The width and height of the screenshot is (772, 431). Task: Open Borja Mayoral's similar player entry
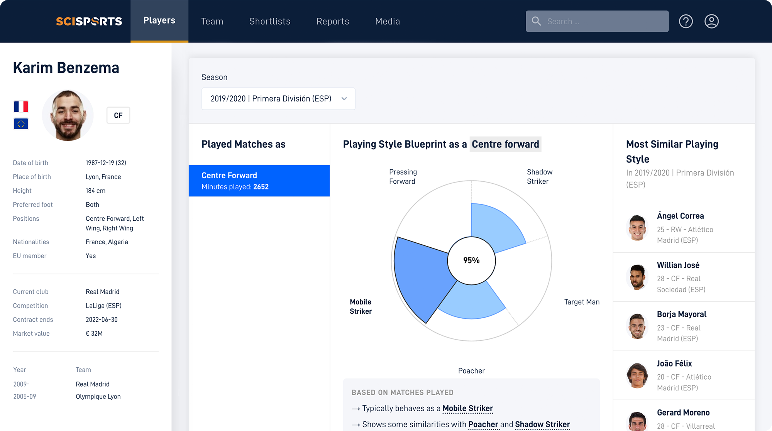coord(684,326)
